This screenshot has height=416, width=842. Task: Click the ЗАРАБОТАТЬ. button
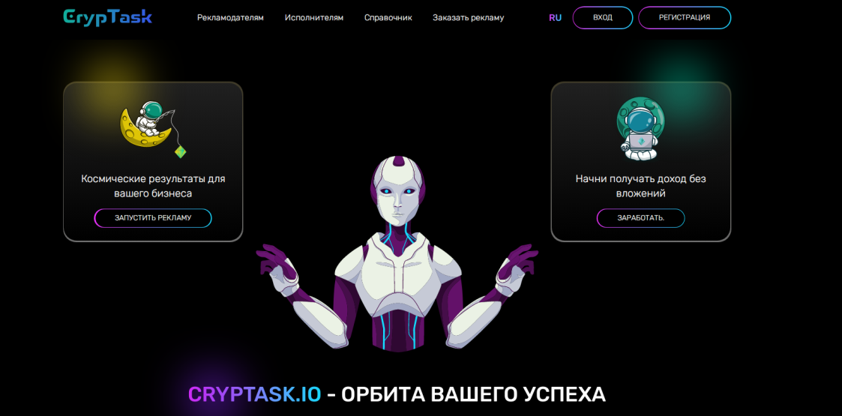click(x=640, y=218)
